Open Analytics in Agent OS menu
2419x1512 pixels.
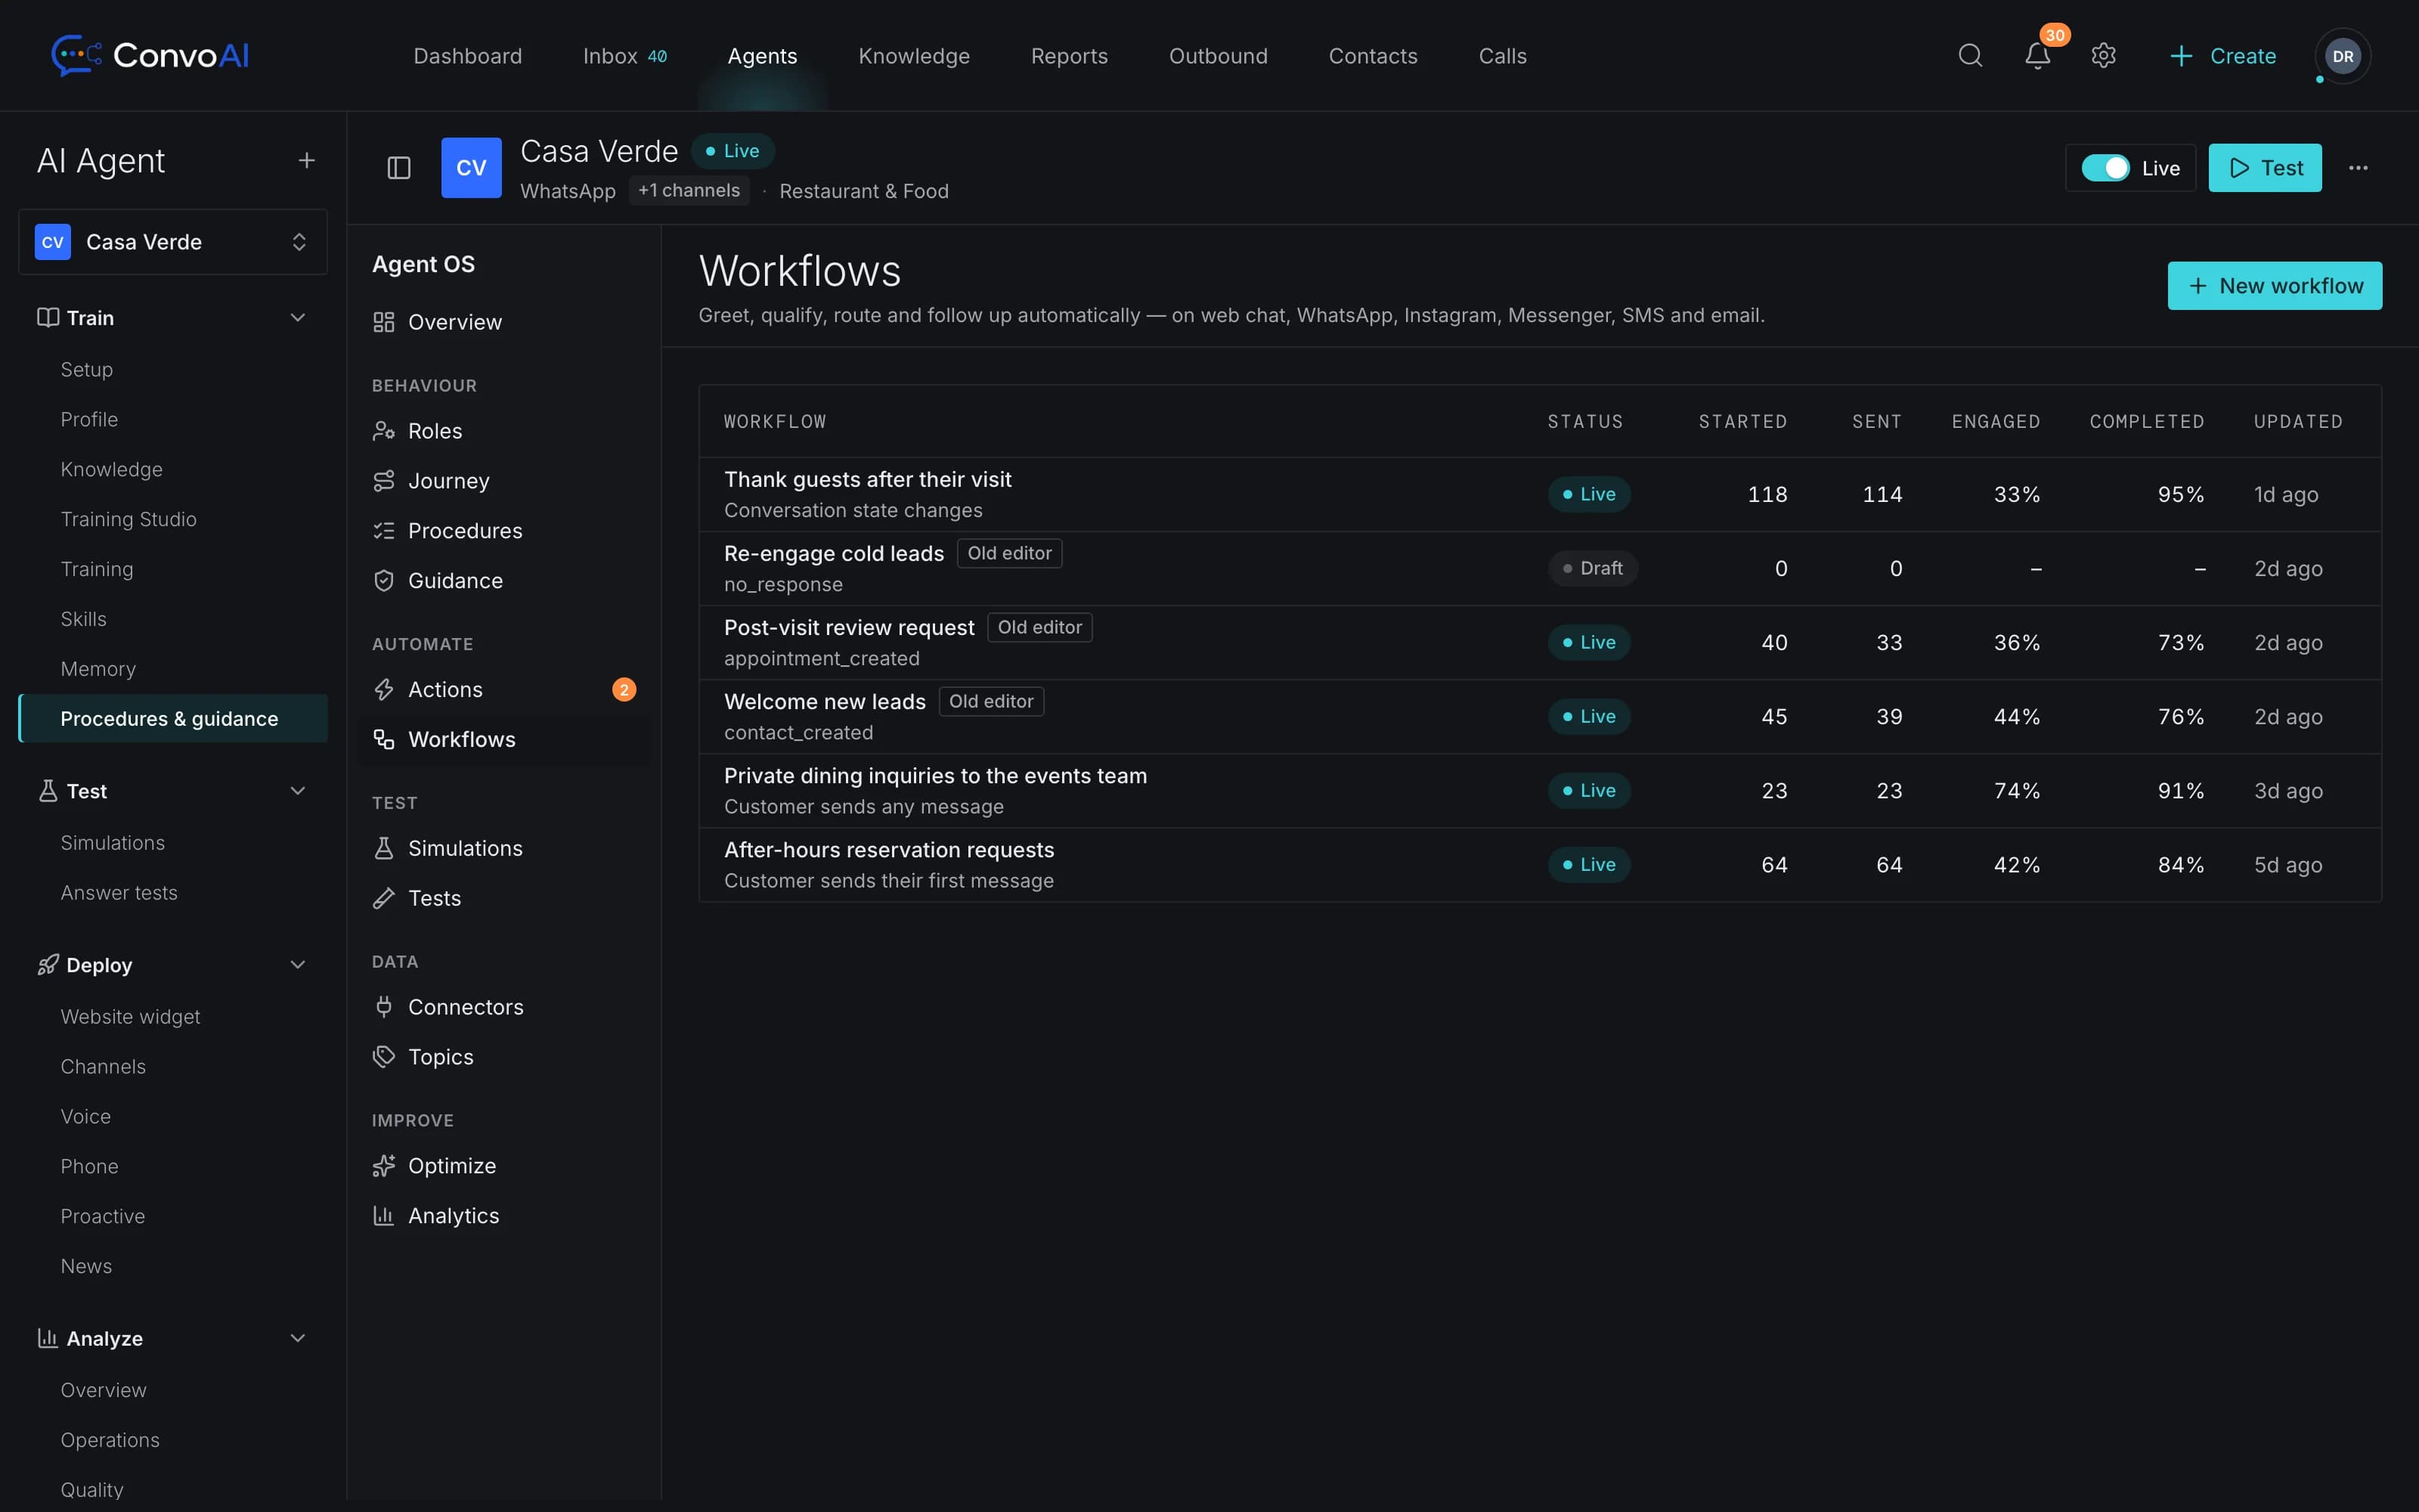[503, 1216]
